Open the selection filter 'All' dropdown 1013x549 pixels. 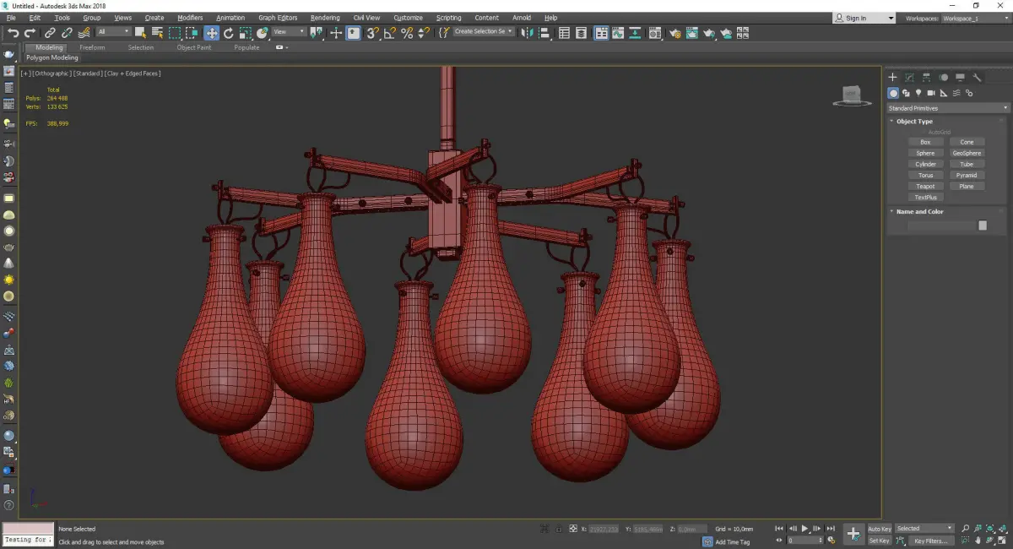pyautogui.click(x=113, y=32)
